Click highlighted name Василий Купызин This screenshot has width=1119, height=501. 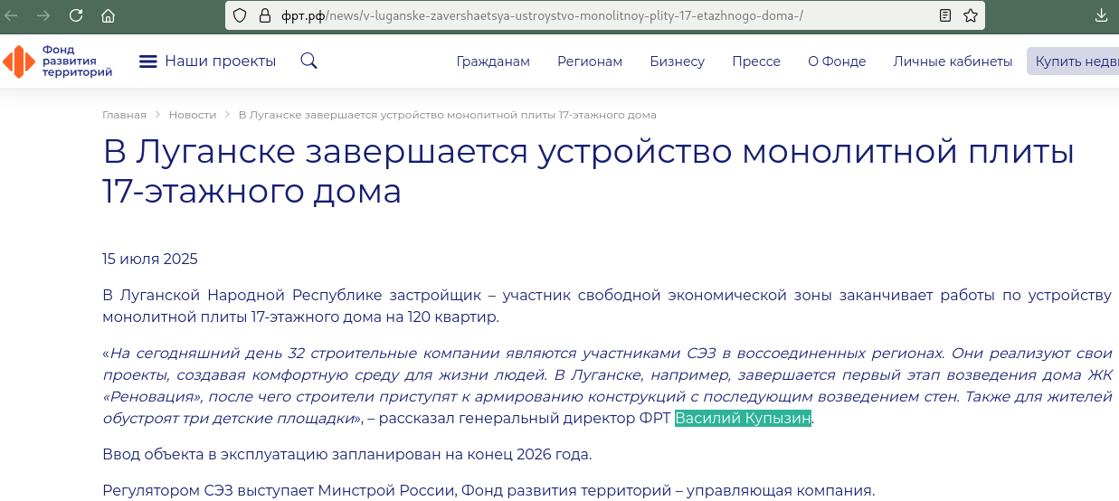[x=743, y=418]
